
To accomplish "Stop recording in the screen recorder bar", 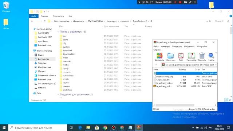I will click(180, 2).
